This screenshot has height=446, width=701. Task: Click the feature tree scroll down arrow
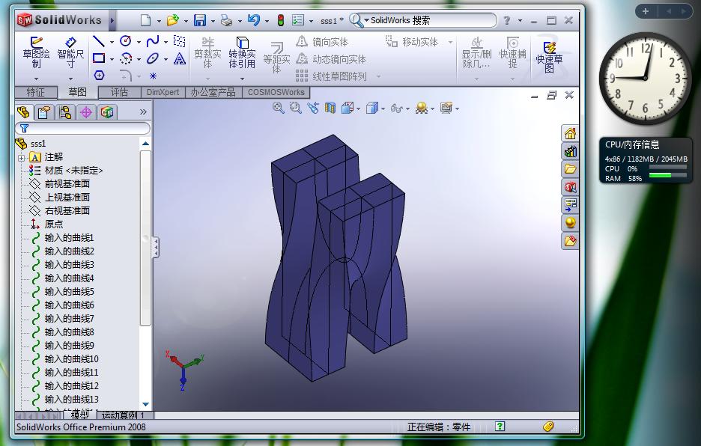(145, 404)
